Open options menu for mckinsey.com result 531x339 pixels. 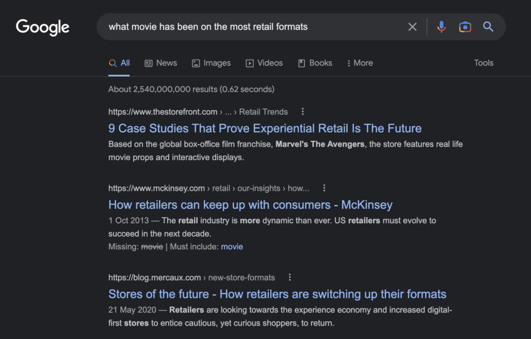pos(324,188)
